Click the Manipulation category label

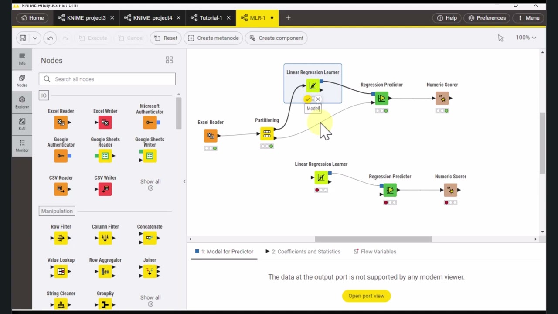[57, 211]
